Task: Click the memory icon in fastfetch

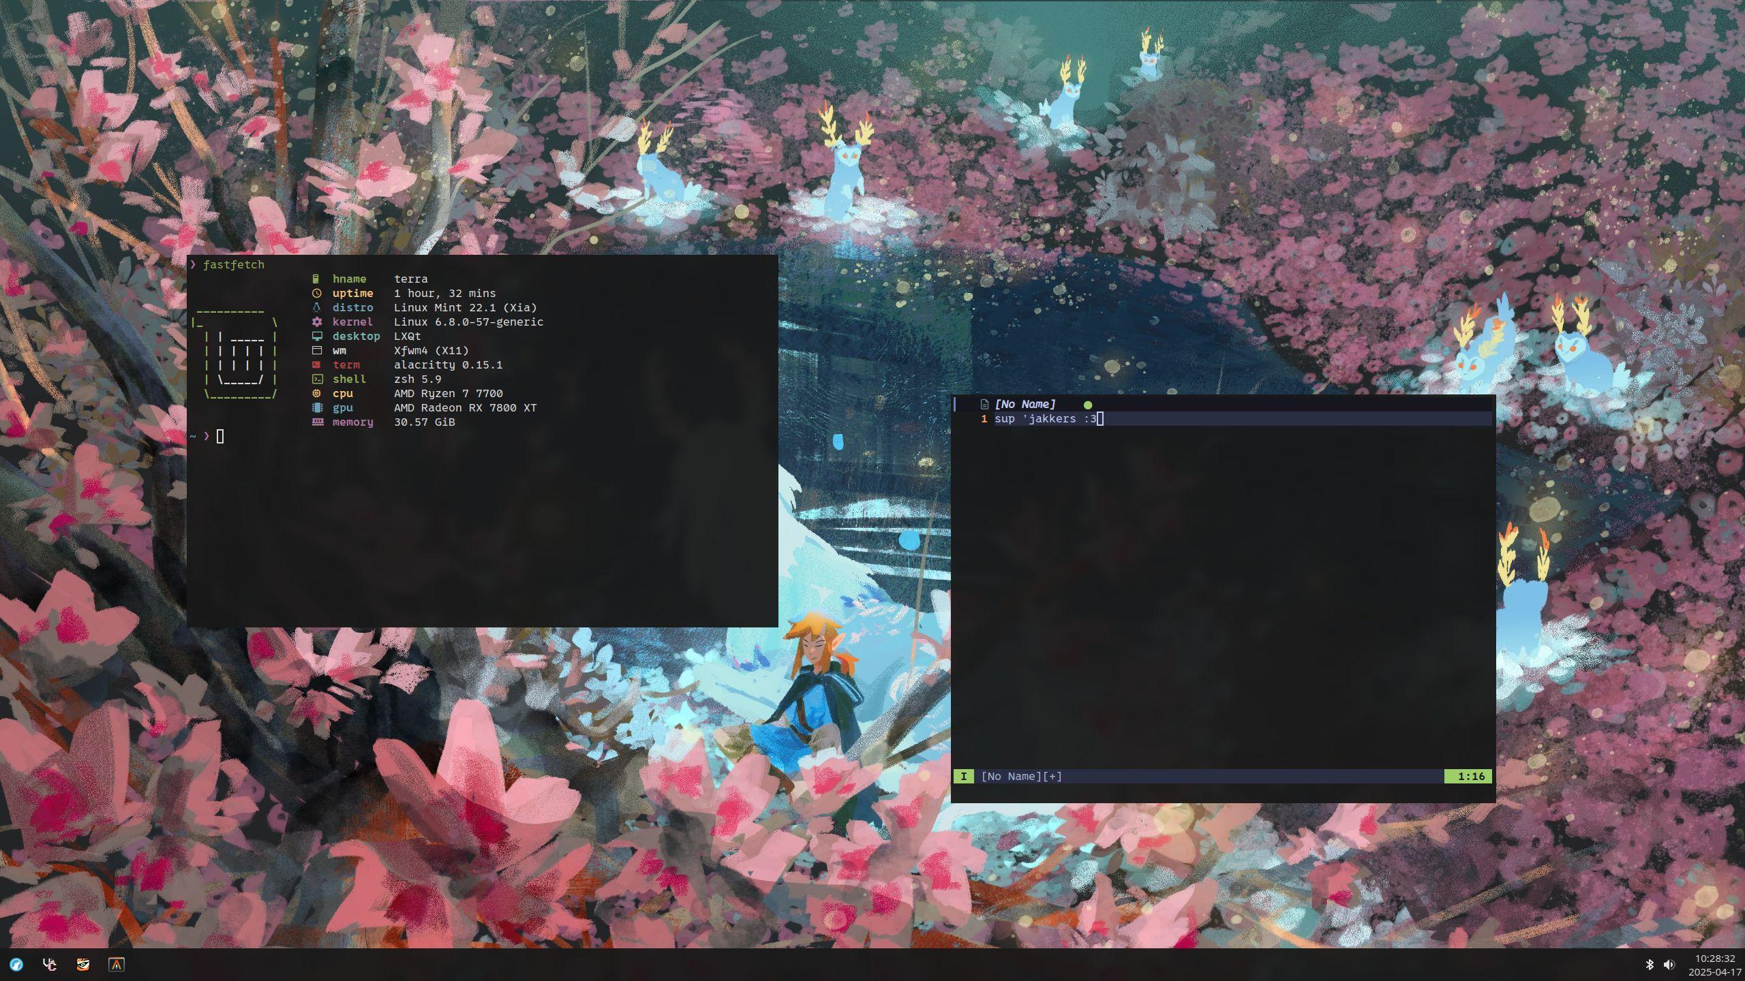Action: coord(317,422)
